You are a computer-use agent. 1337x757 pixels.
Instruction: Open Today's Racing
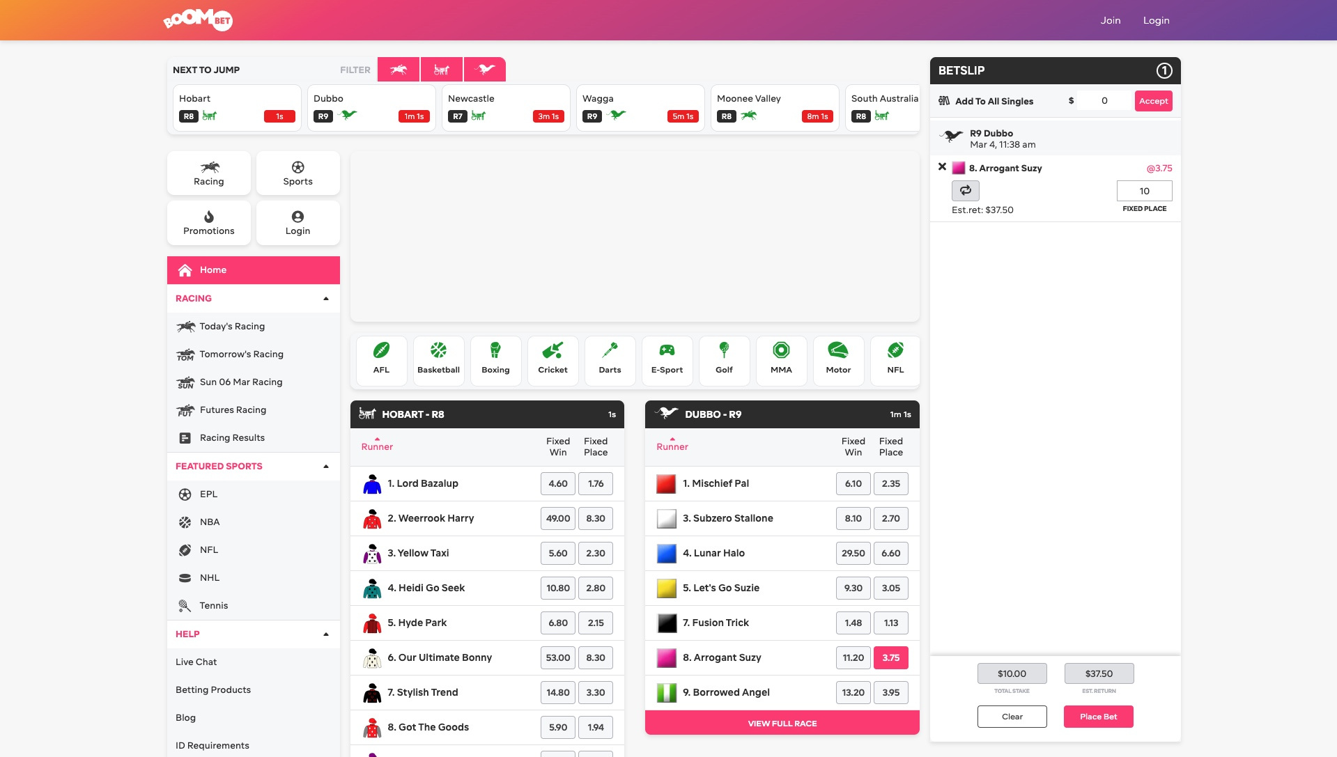coord(254,326)
